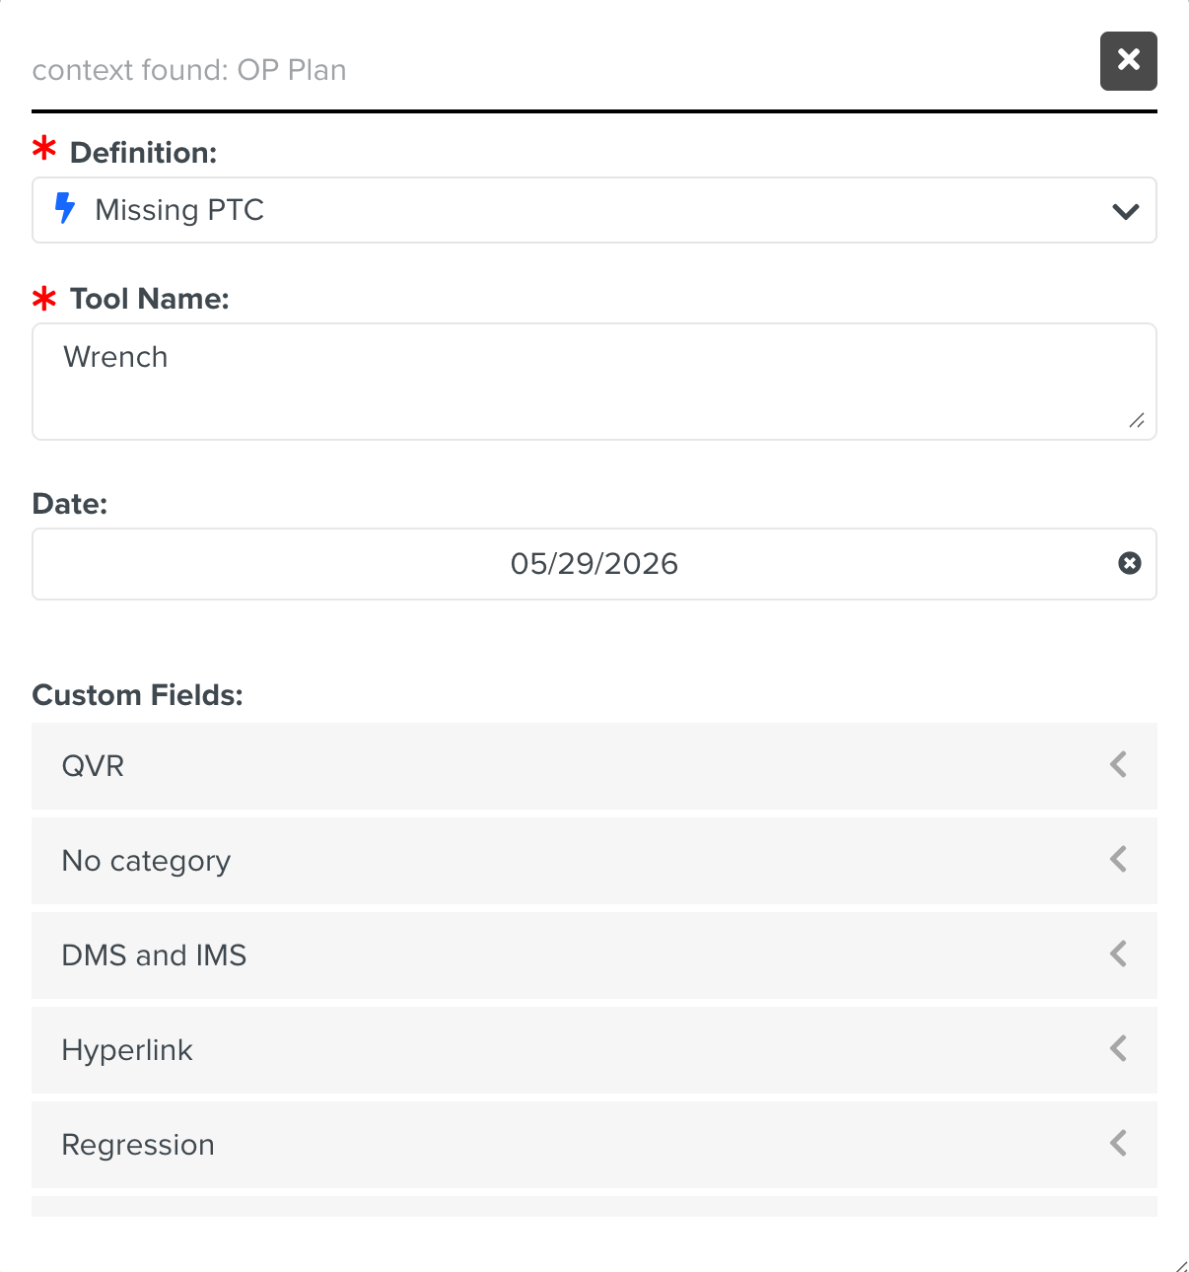Close the dialog with the X button
The height and width of the screenshot is (1272, 1189).
point(1128,61)
